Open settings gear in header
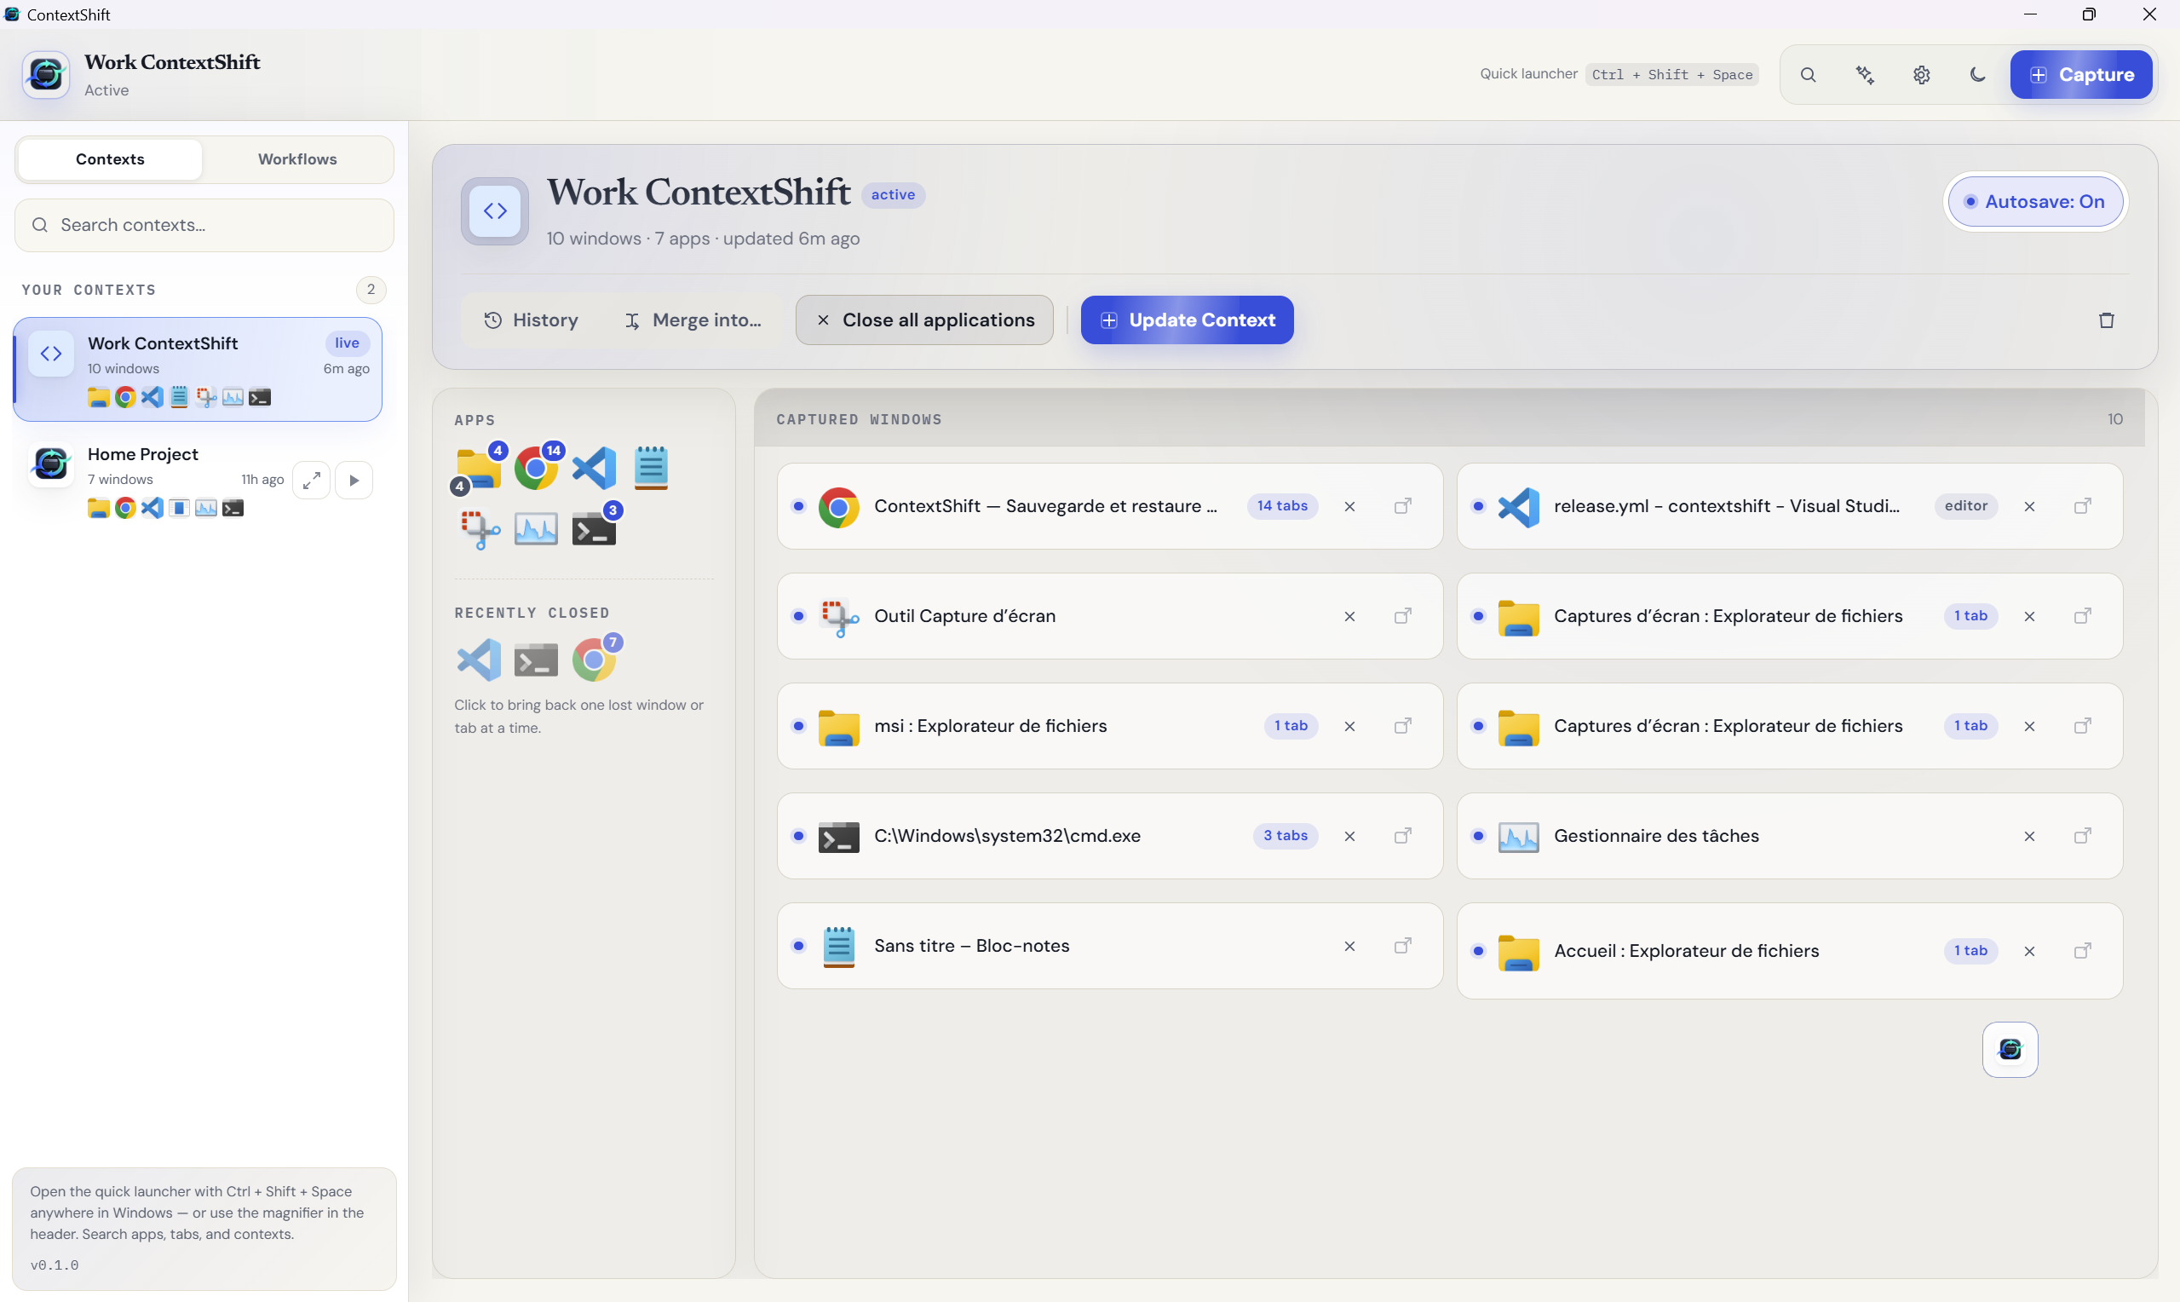 (1921, 75)
